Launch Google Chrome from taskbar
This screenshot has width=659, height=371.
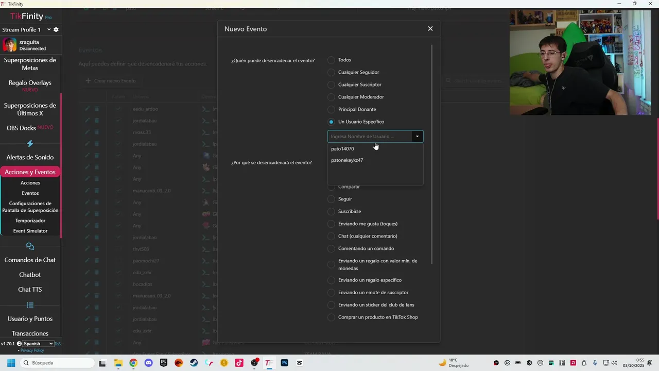point(133,363)
